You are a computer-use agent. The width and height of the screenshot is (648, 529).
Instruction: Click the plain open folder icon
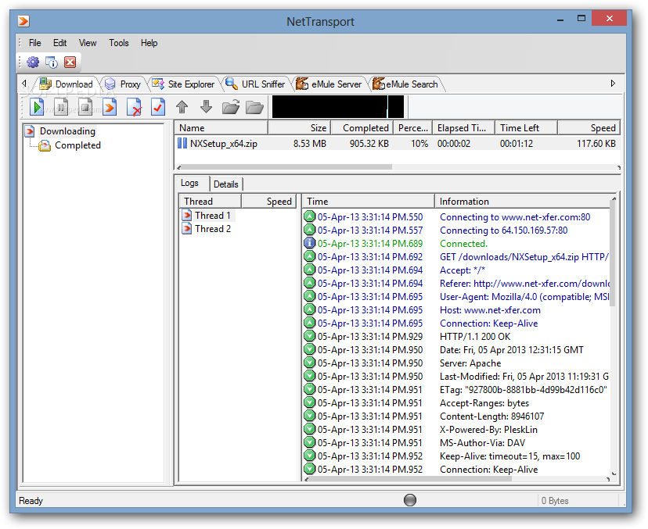point(254,108)
